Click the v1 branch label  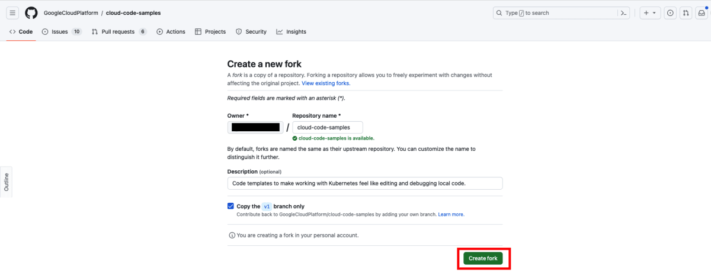point(267,206)
